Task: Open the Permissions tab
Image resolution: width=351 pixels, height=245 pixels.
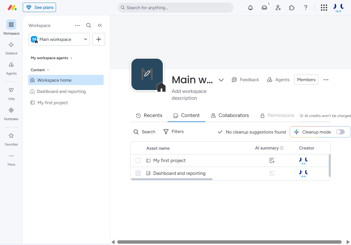Action: click(277, 115)
